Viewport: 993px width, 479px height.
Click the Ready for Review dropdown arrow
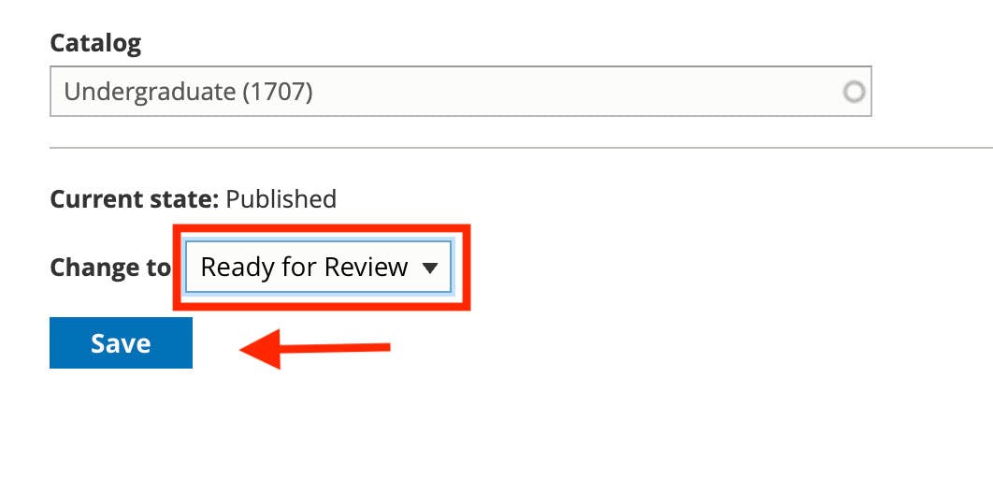coord(430,268)
